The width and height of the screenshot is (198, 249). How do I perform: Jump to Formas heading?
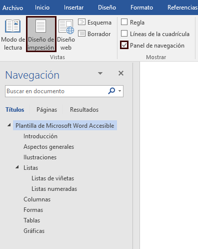click(33, 210)
